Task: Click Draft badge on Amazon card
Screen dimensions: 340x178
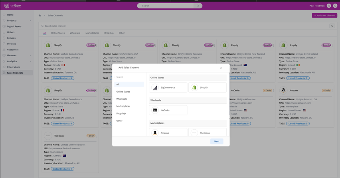Action: [326, 91]
